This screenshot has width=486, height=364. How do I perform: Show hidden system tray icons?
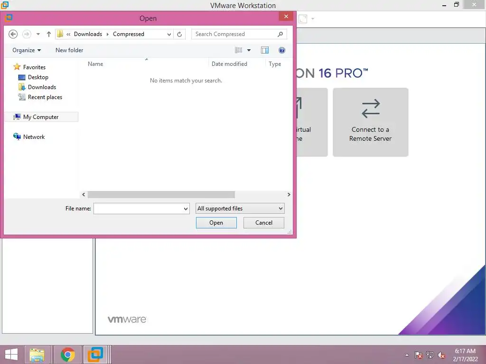(x=407, y=355)
